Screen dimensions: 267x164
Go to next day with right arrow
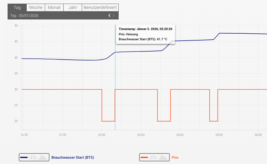pyautogui.click(x=114, y=16)
